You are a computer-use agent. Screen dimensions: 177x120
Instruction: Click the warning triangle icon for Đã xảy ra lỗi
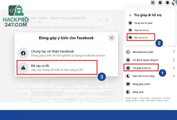pyautogui.click(x=23, y=68)
